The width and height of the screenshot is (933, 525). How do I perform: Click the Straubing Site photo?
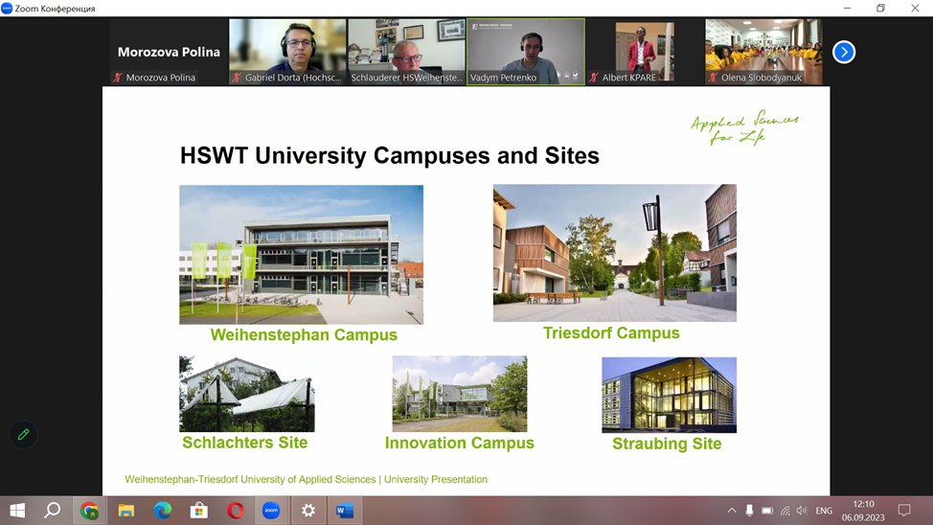pyautogui.click(x=669, y=395)
